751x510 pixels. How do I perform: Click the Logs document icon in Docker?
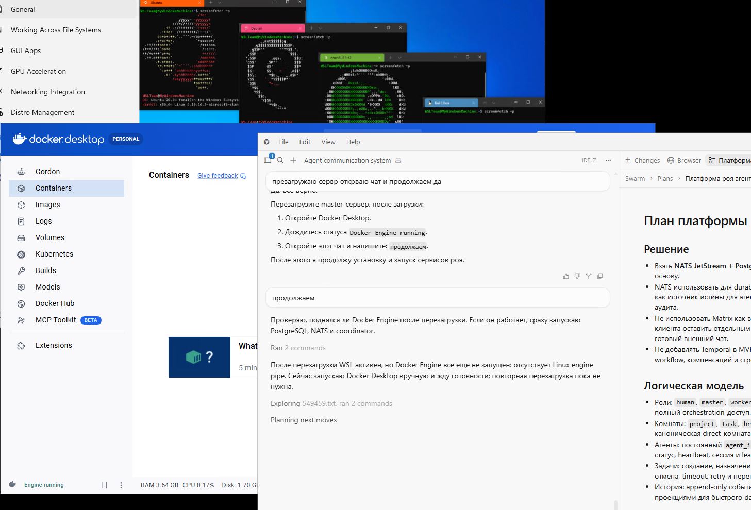point(21,221)
